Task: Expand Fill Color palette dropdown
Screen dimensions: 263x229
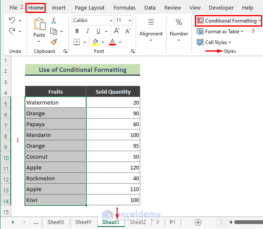Action: tap(103, 42)
